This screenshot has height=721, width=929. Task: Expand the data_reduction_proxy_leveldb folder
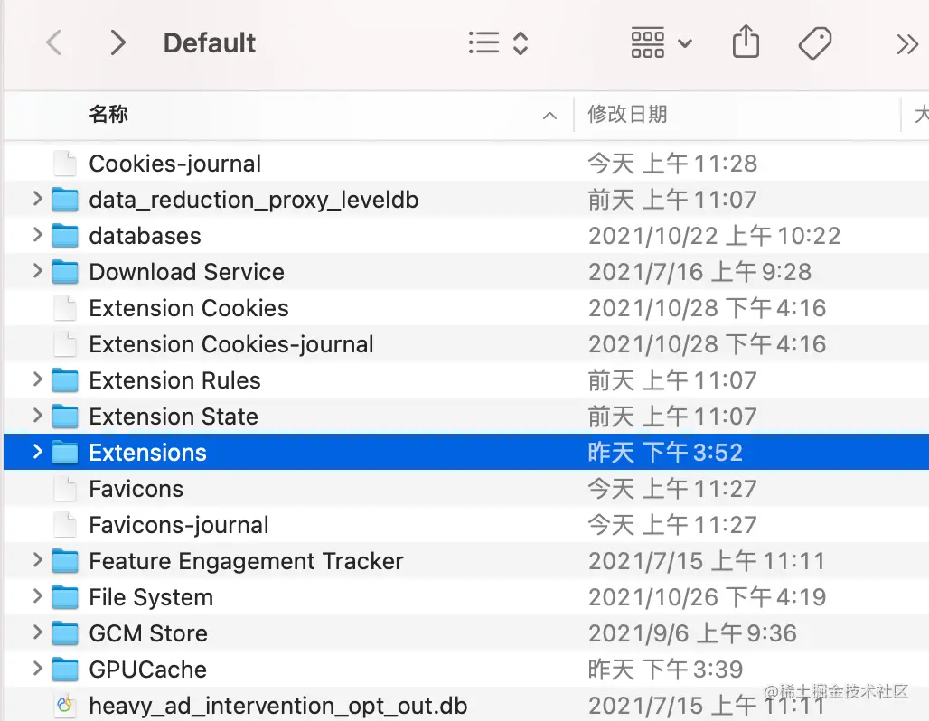[x=37, y=199]
